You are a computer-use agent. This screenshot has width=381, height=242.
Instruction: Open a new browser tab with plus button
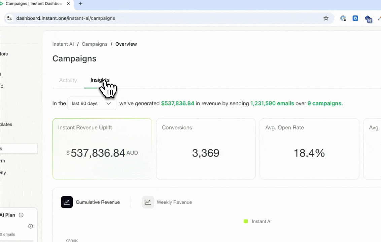(x=80, y=4)
